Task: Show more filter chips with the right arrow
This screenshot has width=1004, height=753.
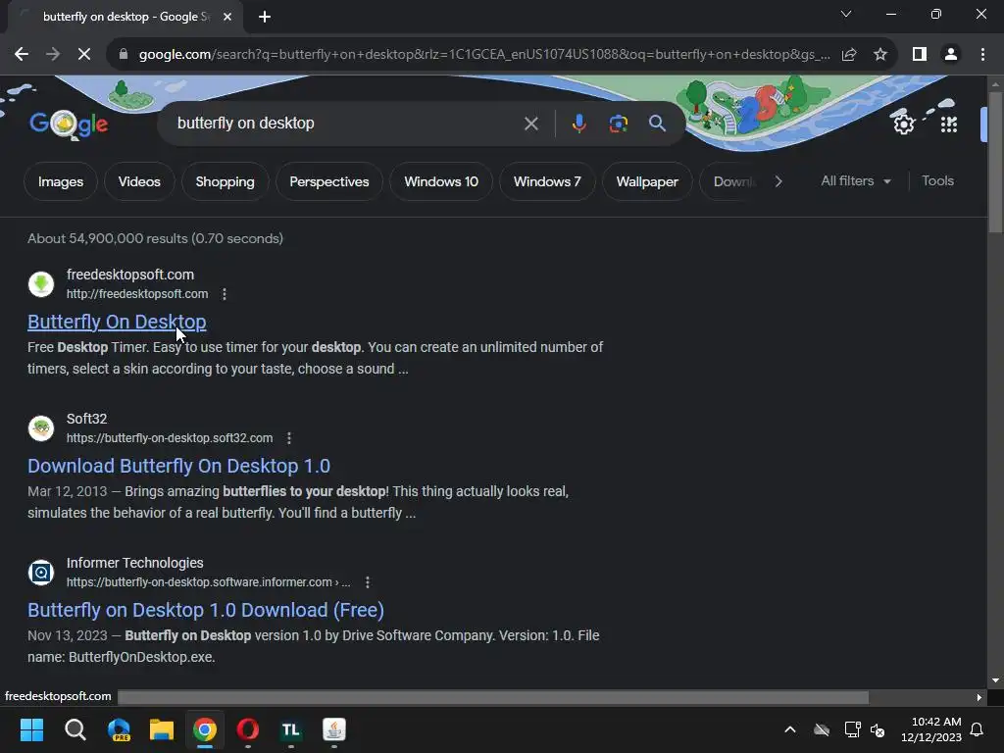Action: pyautogui.click(x=778, y=181)
